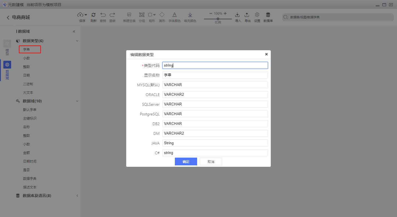This screenshot has width=397, height=217.
Task: Collapse the 数据类型(6) section chevron
Action: (77, 41)
